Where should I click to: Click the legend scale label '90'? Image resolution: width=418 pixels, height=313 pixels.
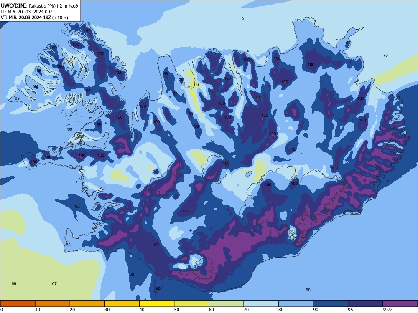click(x=316, y=310)
